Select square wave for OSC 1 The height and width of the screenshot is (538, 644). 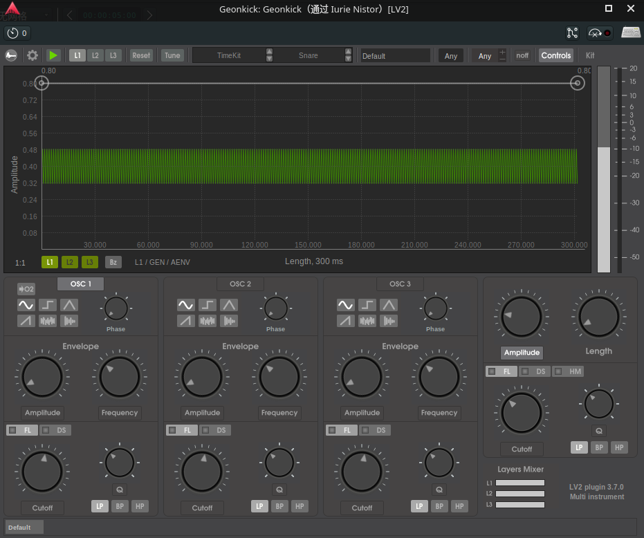pyautogui.click(x=48, y=305)
